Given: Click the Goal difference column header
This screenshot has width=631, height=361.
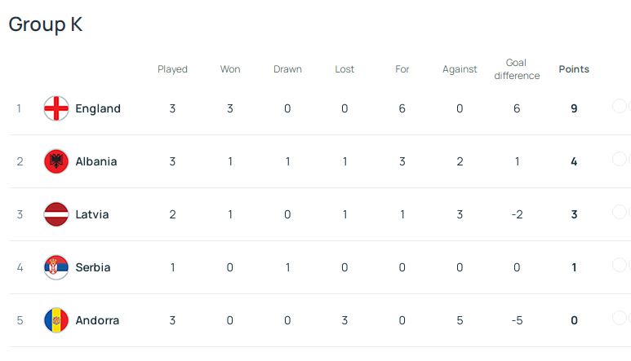Looking at the screenshot, I should [517, 69].
